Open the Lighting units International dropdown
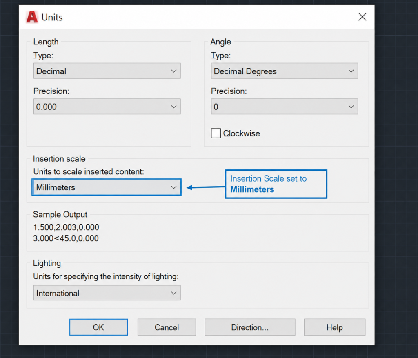The height and width of the screenshot is (358, 418). click(x=107, y=293)
